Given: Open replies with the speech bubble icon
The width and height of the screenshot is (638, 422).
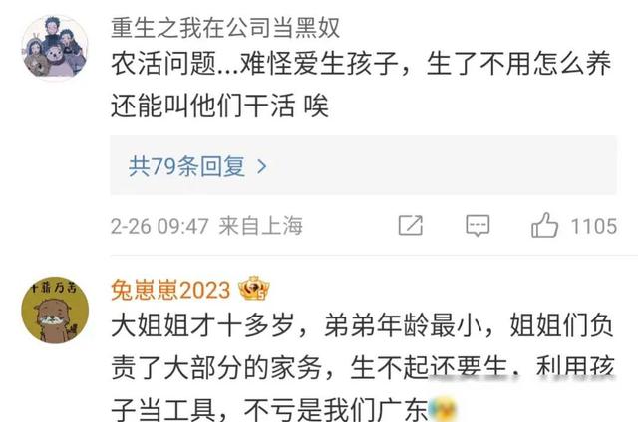Looking at the screenshot, I should 478,226.
